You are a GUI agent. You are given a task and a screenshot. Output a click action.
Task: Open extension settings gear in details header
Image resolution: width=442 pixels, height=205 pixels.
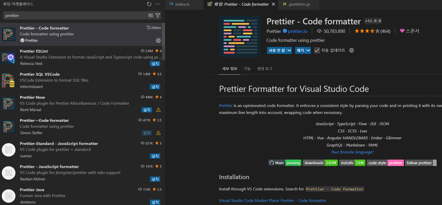click(x=351, y=50)
